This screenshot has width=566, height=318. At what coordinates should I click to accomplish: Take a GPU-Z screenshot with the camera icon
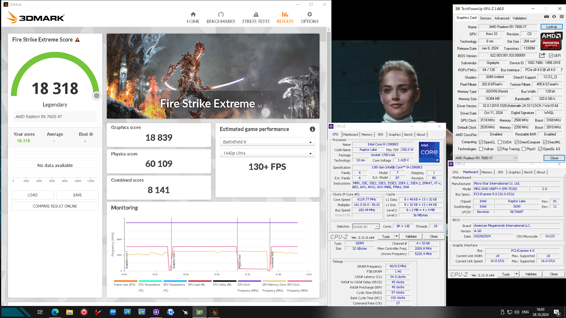tap(546, 17)
